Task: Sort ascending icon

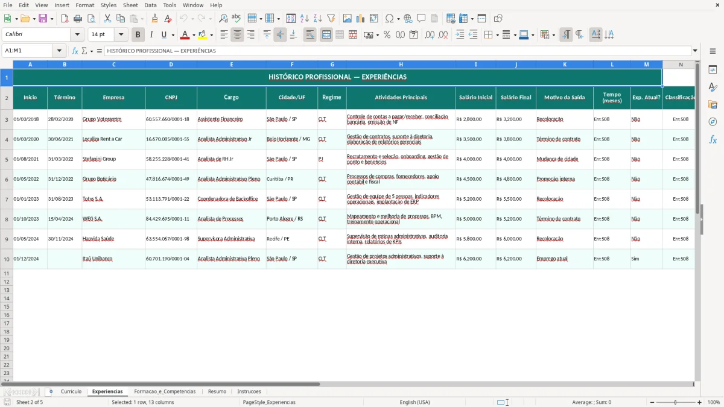Action: click(304, 19)
